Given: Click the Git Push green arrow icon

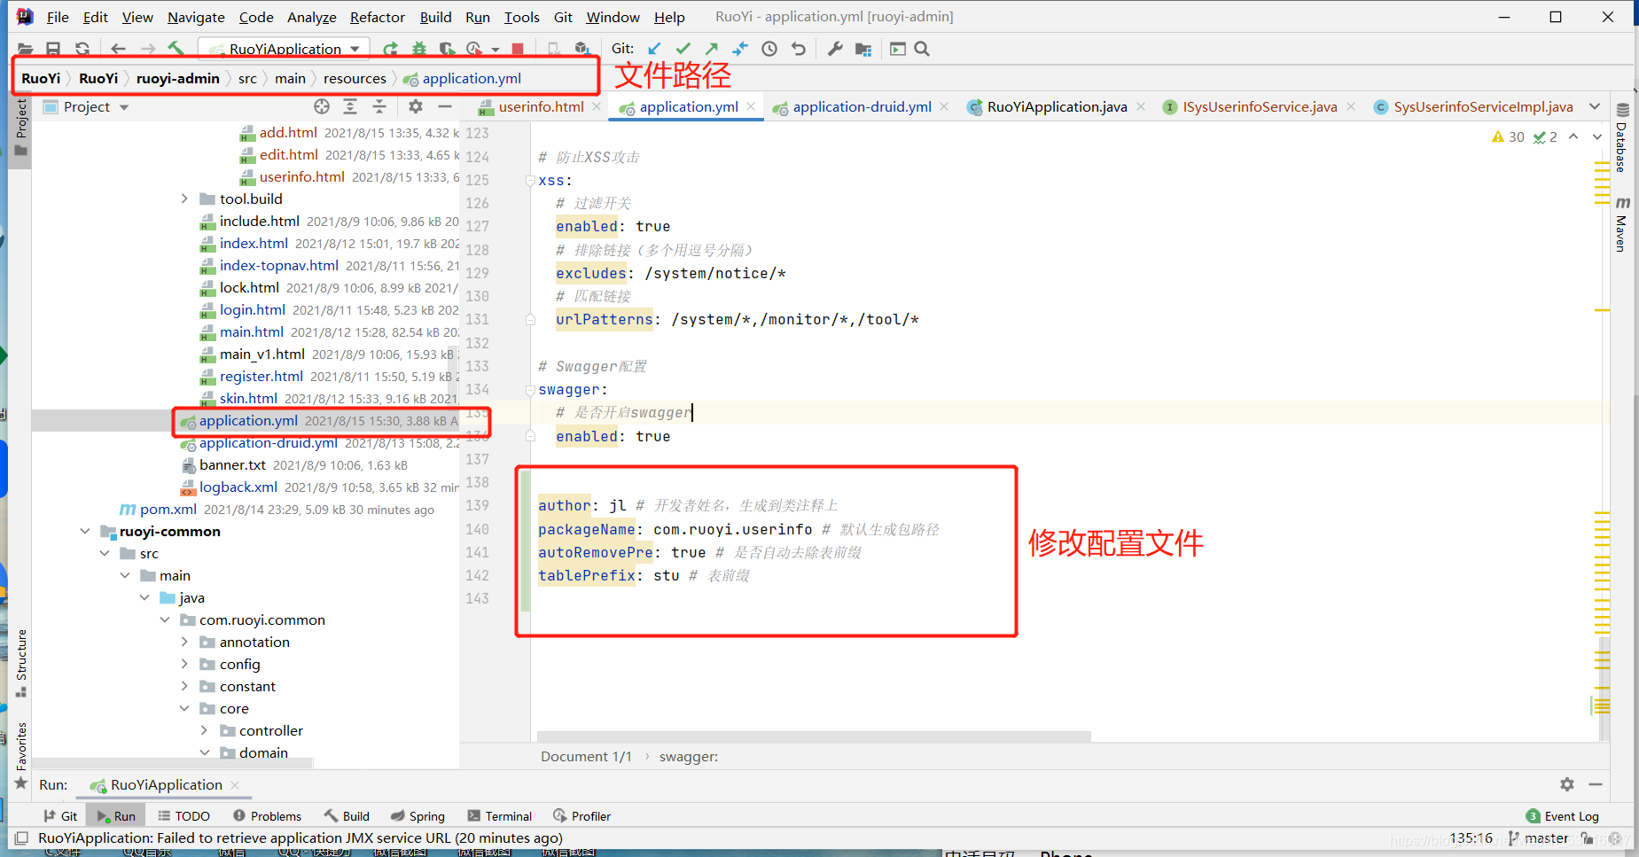Looking at the screenshot, I should [x=712, y=49].
